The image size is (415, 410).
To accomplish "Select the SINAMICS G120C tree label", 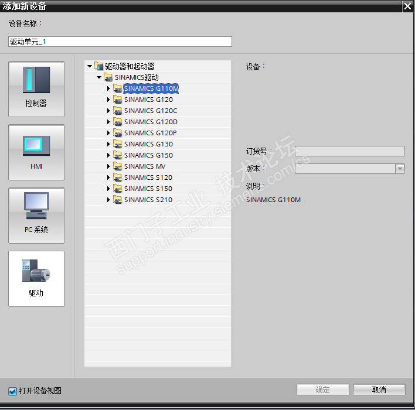I will tap(151, 111).
